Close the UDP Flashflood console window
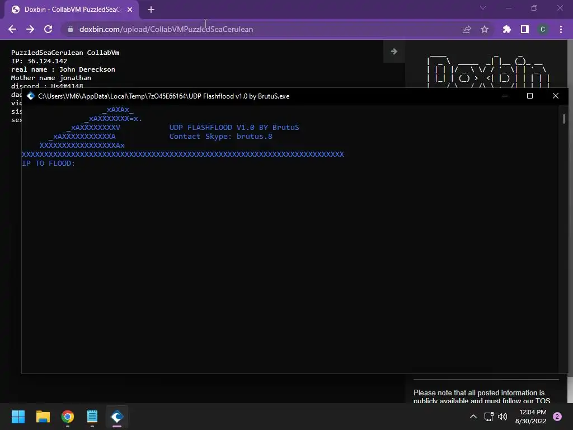 click(x=556, y=96)
